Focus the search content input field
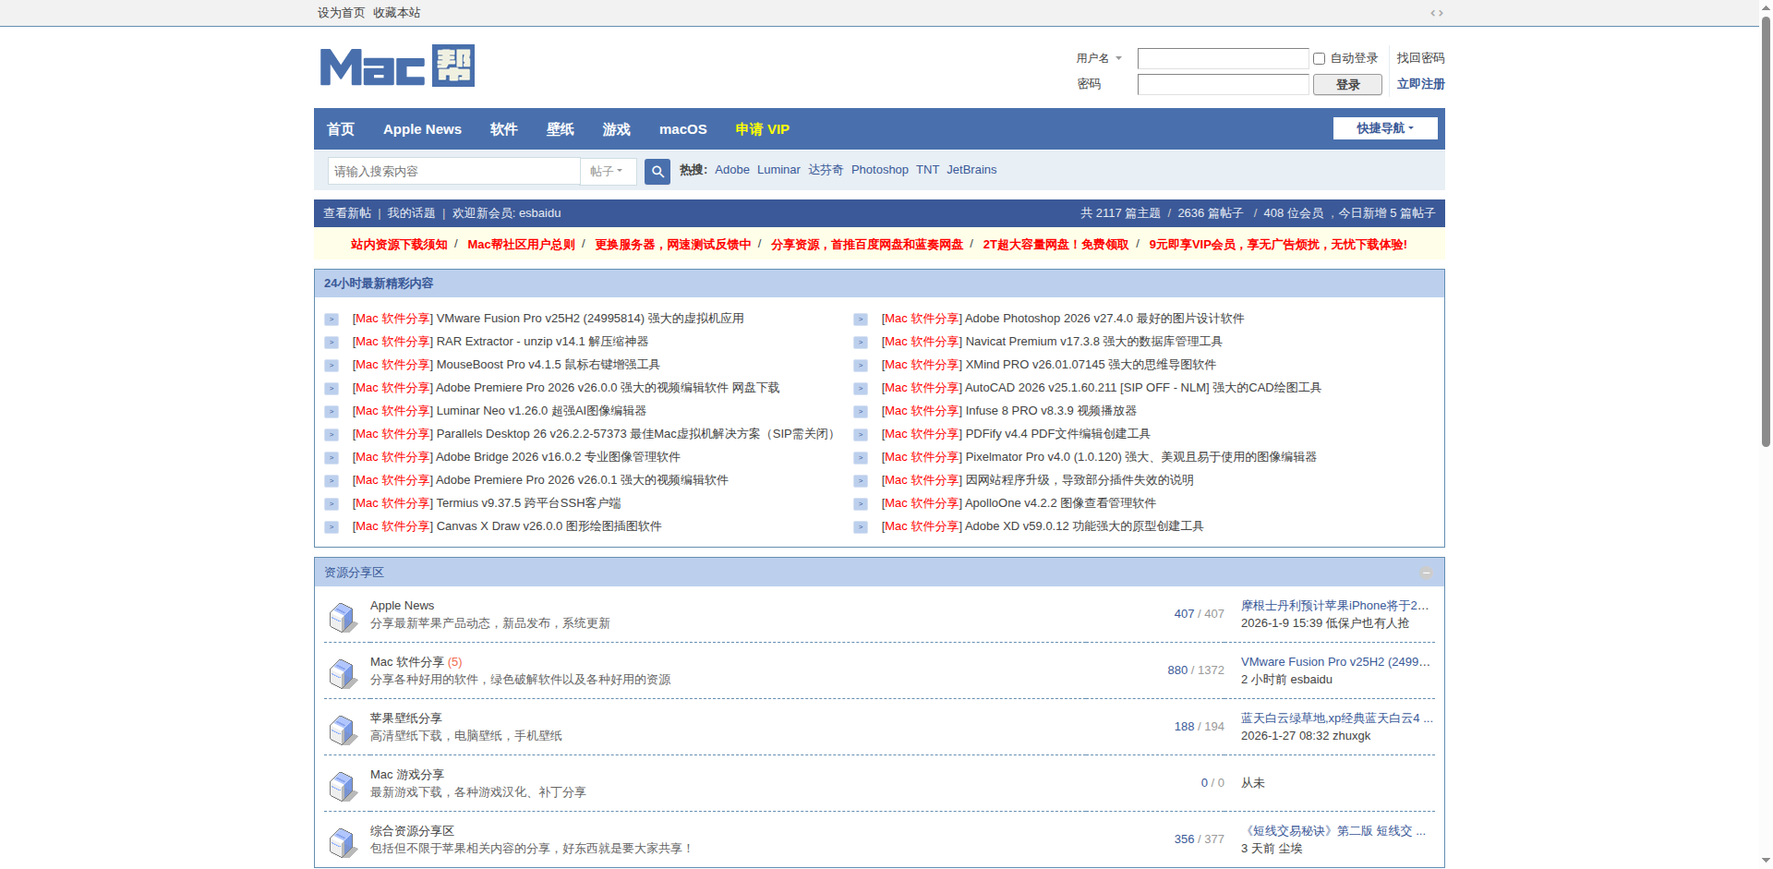The width and height of the screenshot is (1773, 869). coord(454,172)
